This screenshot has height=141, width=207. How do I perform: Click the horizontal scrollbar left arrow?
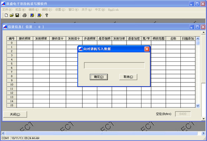tap(3, 133)
